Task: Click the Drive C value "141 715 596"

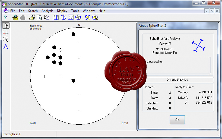Action: pos(204,98)
